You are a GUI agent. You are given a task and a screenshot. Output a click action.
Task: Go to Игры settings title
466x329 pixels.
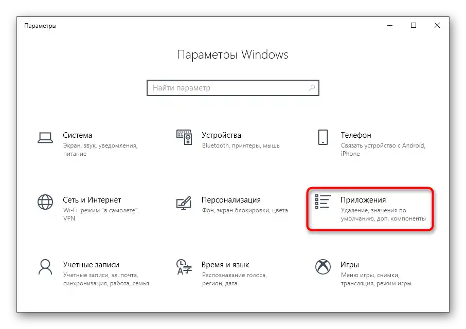(350, 265)
